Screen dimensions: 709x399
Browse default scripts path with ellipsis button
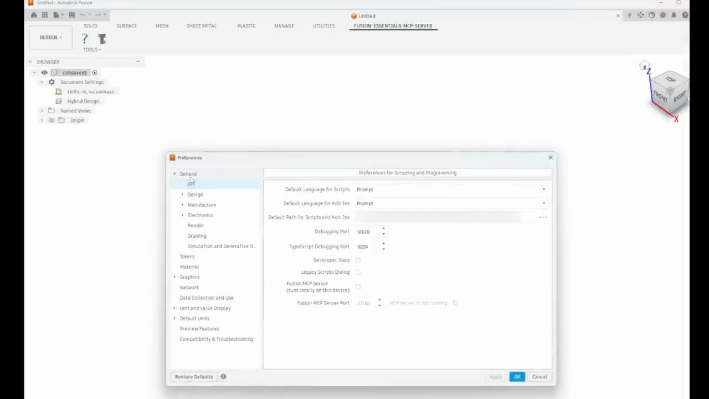(543, 217)
